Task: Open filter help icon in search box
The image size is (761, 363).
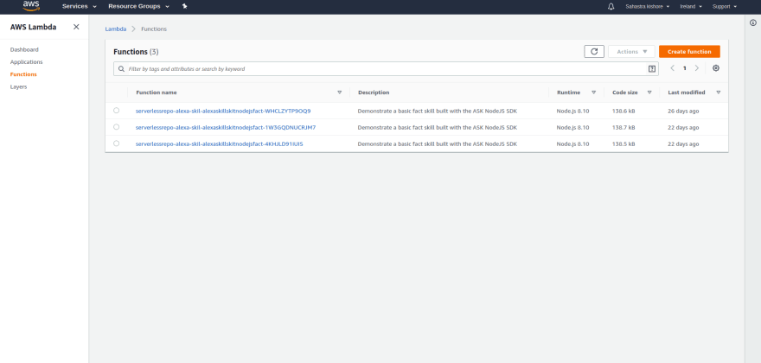Action: 652,69
